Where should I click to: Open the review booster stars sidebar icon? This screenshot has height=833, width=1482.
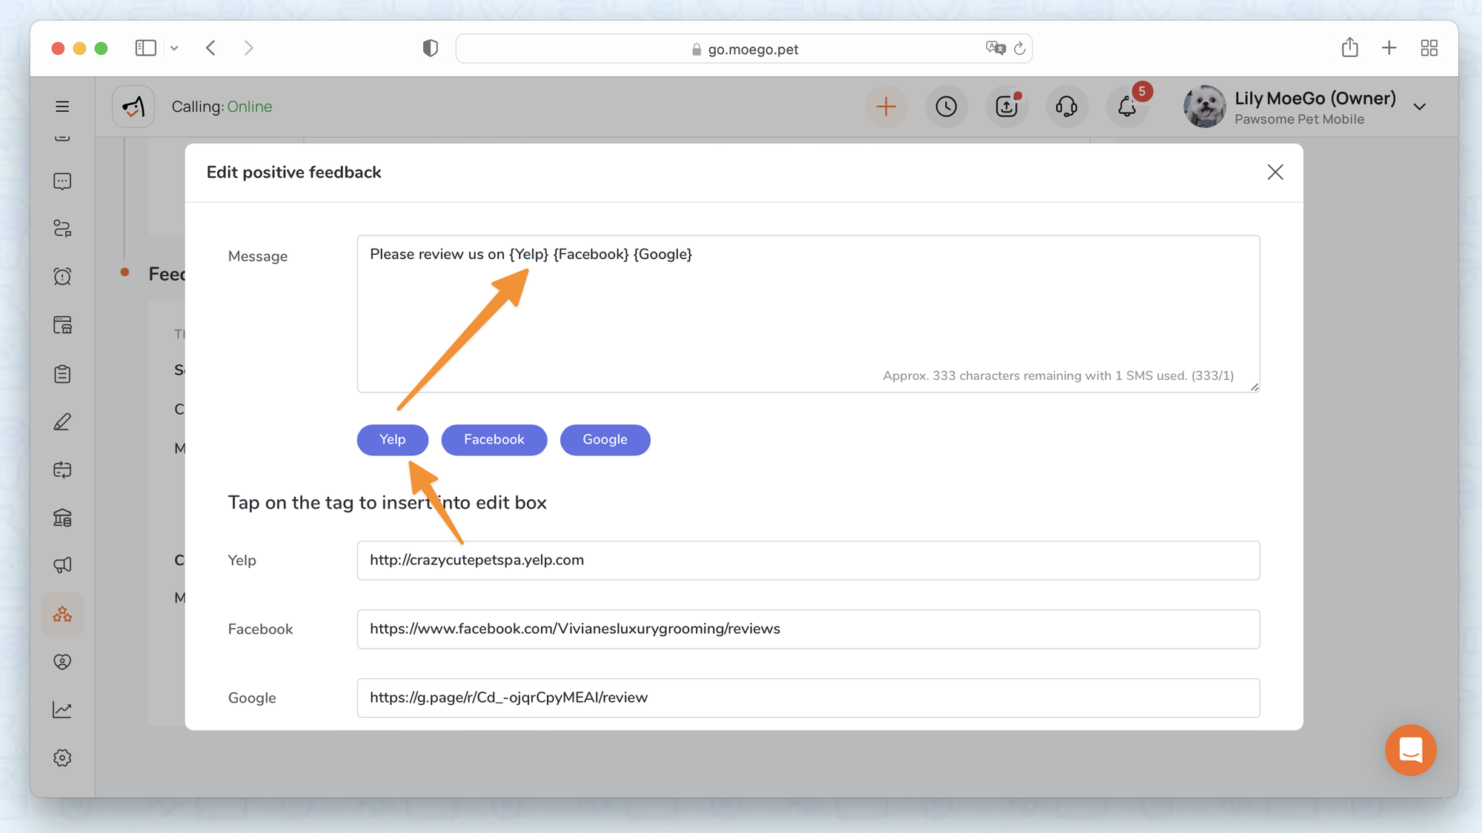[62, 614]
